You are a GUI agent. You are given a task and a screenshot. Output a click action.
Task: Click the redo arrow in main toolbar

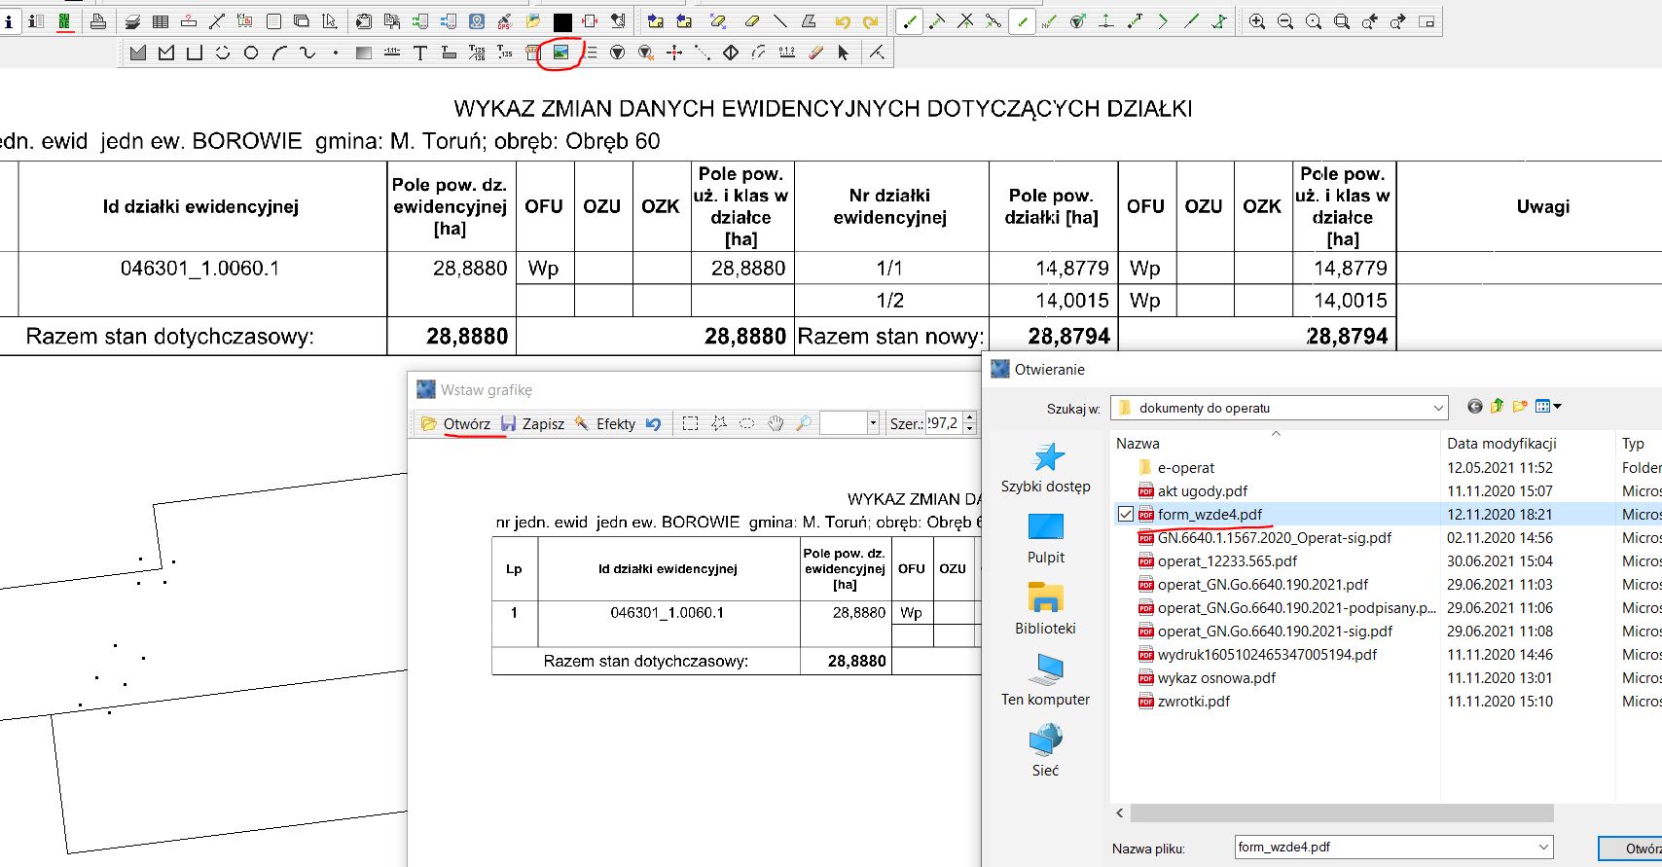pyautogui.click(x=871, y=21)
